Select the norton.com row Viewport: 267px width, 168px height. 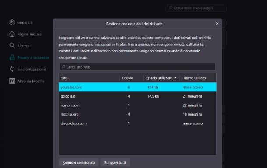pos(137,105)
